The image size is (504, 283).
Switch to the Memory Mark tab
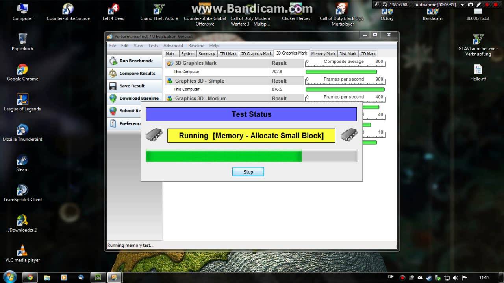pyautogui.click(x=323, y=54)
